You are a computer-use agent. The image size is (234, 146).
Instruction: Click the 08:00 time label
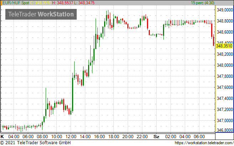pyautogui.click(x=42, y=136)
